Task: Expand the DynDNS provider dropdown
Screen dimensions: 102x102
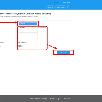Action: tap(28, 27)
